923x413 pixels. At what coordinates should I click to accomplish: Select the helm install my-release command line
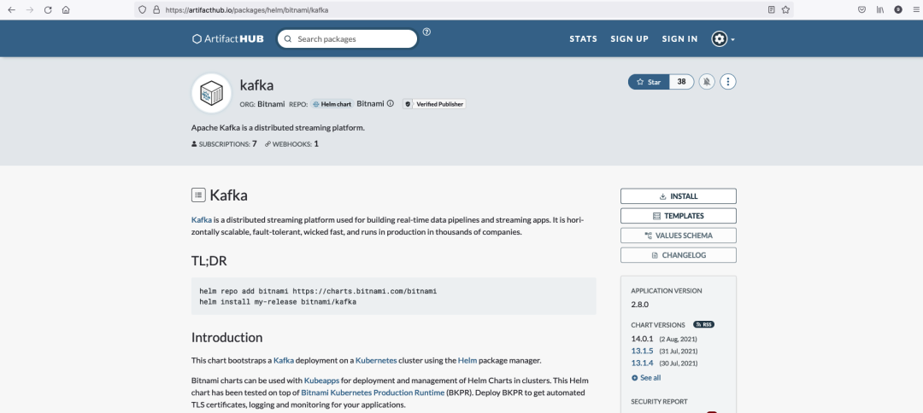coord(278,302)
